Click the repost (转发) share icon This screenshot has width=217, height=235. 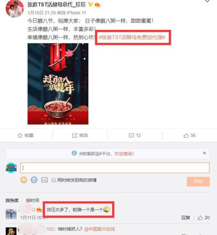click(x=74, y=135)
